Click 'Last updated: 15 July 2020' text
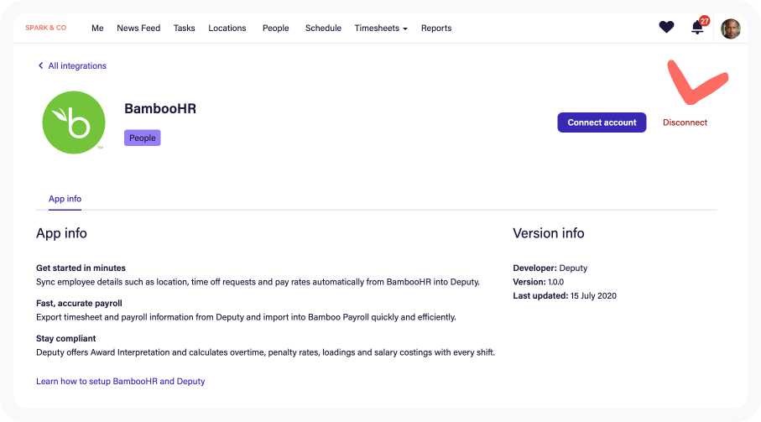The height and width of the screenshot is (422, 761). point(565,296)
